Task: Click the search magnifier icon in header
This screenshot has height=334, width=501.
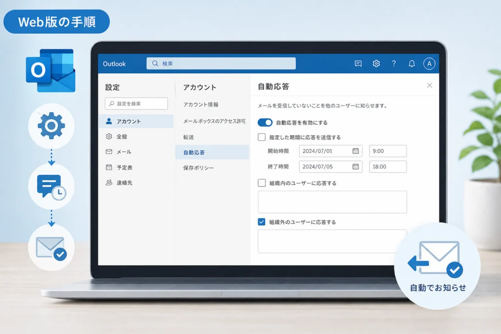Action: point(155,63)
